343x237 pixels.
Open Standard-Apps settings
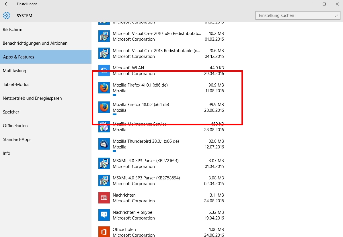[17, 140]
